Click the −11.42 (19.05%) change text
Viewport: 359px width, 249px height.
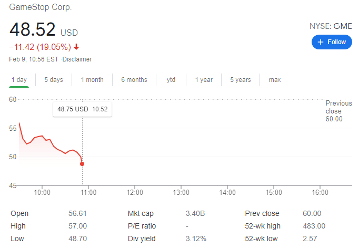[x=40, y=47]
